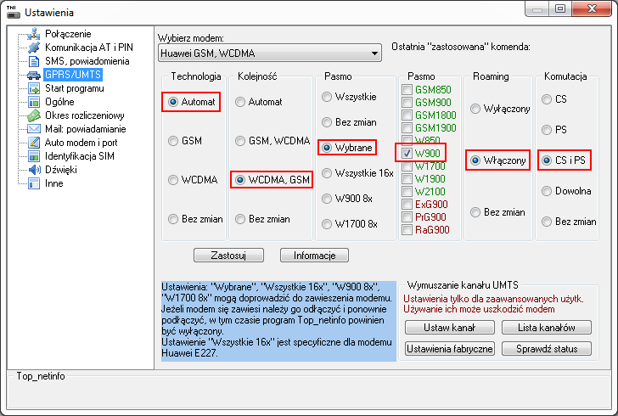
Task: Click the Informacje button
Action: 315,255
